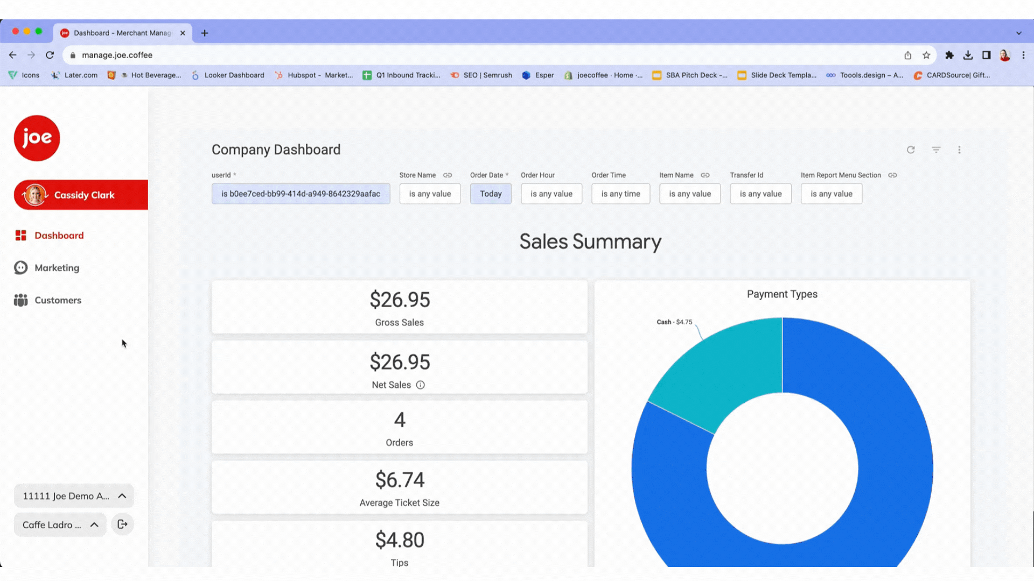The height and width of the screenshot is (581, 1034).
Task: Open the Store Name filter dropdown
Action: [430, 194]
